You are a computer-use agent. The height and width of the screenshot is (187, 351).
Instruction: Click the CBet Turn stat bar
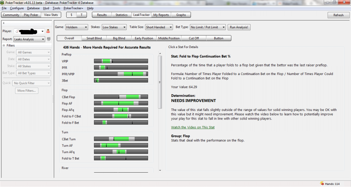click(x=121, y=139)
